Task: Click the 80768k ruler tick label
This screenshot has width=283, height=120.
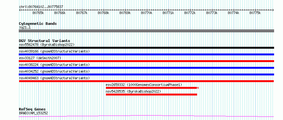Action: [x=103, y=13]
